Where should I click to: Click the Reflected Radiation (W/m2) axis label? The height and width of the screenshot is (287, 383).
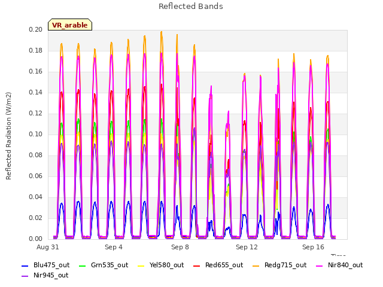[8, 136]
